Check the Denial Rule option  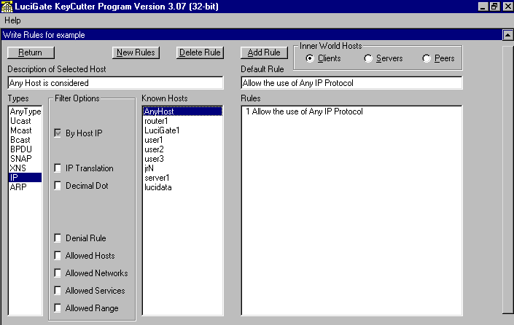coord(58,238)
